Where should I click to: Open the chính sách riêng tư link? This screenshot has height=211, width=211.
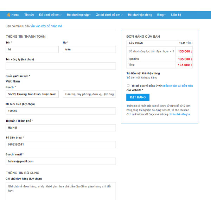click(179, 114)
